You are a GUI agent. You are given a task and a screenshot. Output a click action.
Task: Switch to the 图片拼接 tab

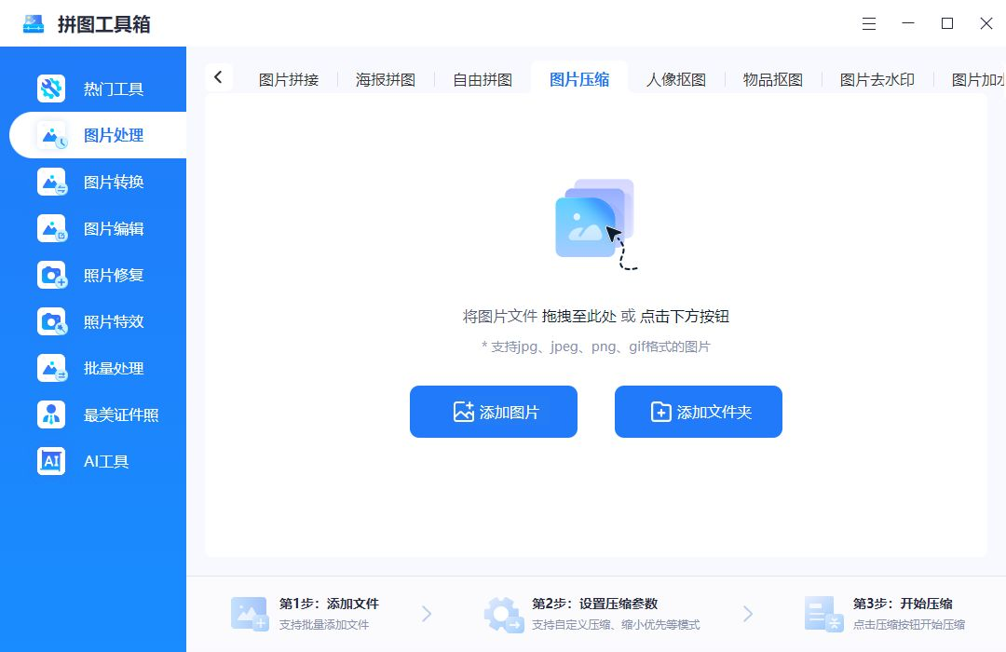click(289, 79)
